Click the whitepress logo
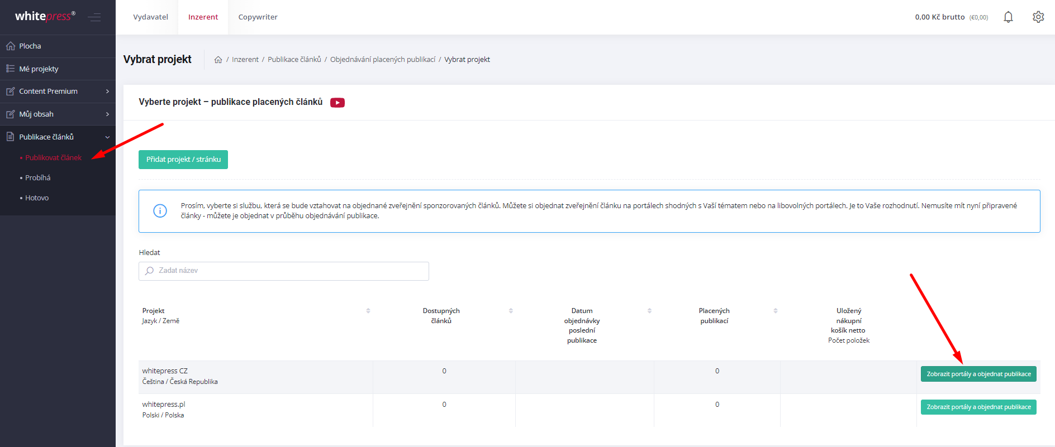The height and width of the screenshot is (447, 1055). click(x=45, y=16)
